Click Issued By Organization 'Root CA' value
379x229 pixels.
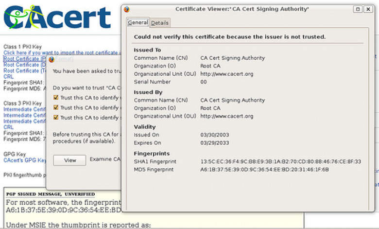pyautogui.click(x=210, y=108)
